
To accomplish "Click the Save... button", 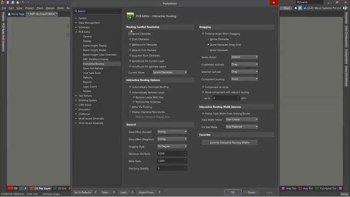I will (106, 192).
